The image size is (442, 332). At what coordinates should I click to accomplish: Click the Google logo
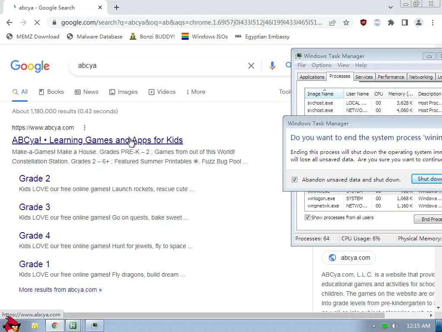click(30, 66)
